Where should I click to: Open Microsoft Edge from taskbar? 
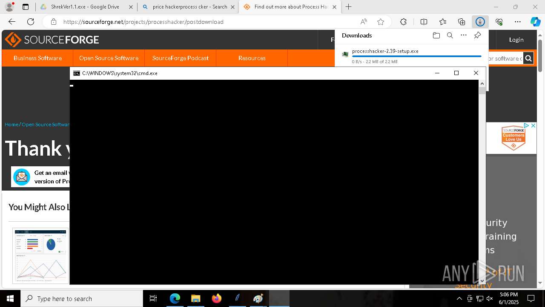pyautogui.click(x=175, y=298)
